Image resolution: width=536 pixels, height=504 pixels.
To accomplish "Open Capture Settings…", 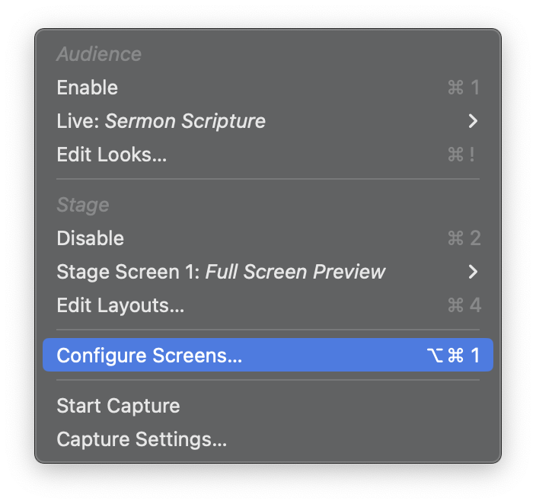I will (142, 439).
